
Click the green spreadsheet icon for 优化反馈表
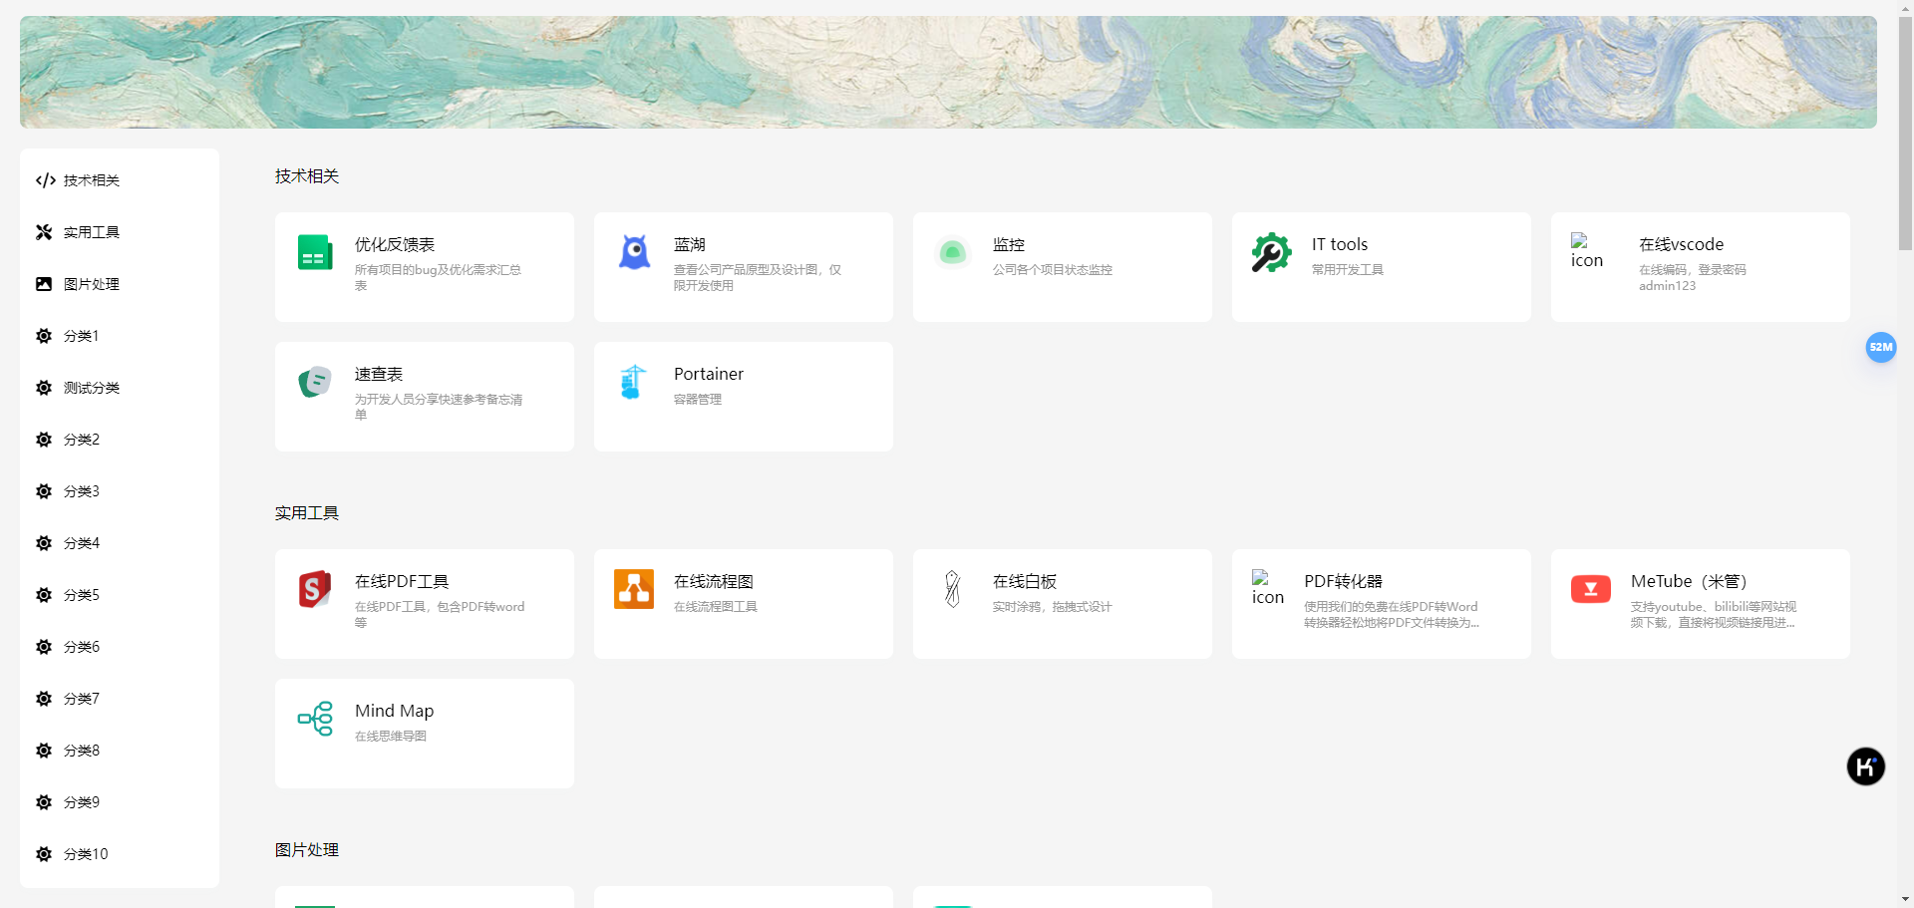(315, 253)
